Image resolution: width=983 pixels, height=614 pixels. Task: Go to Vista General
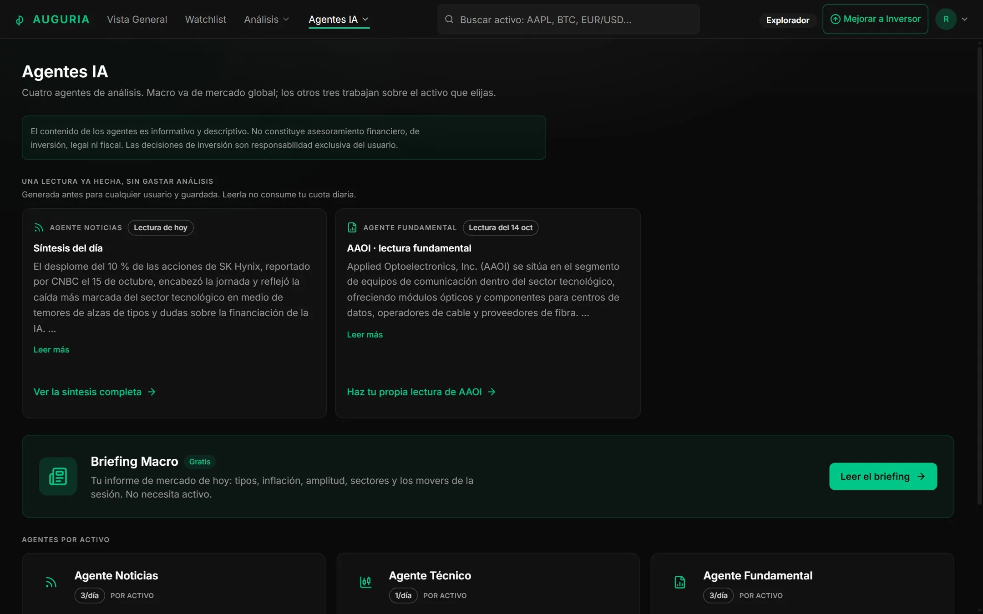point(137,20)
